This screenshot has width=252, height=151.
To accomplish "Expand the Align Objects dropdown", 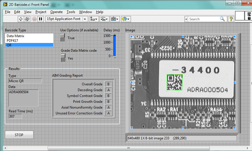I will (x=94, y=19).
